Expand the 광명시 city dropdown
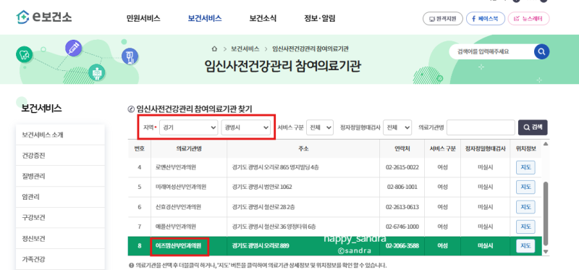 click(245, 127)
